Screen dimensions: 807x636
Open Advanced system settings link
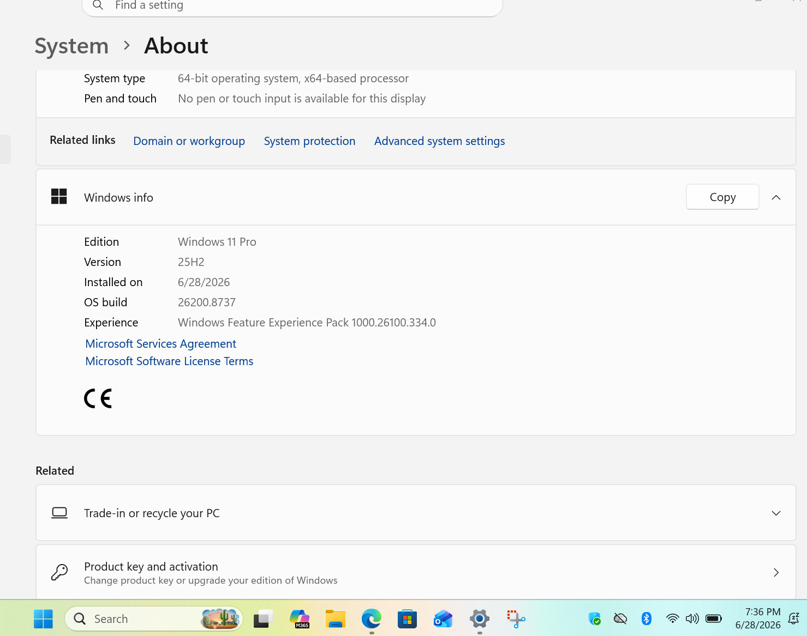439,141
